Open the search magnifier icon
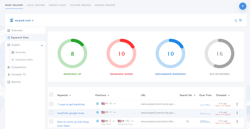The width and height of the screenshot is (250, 129). point(236,21)
